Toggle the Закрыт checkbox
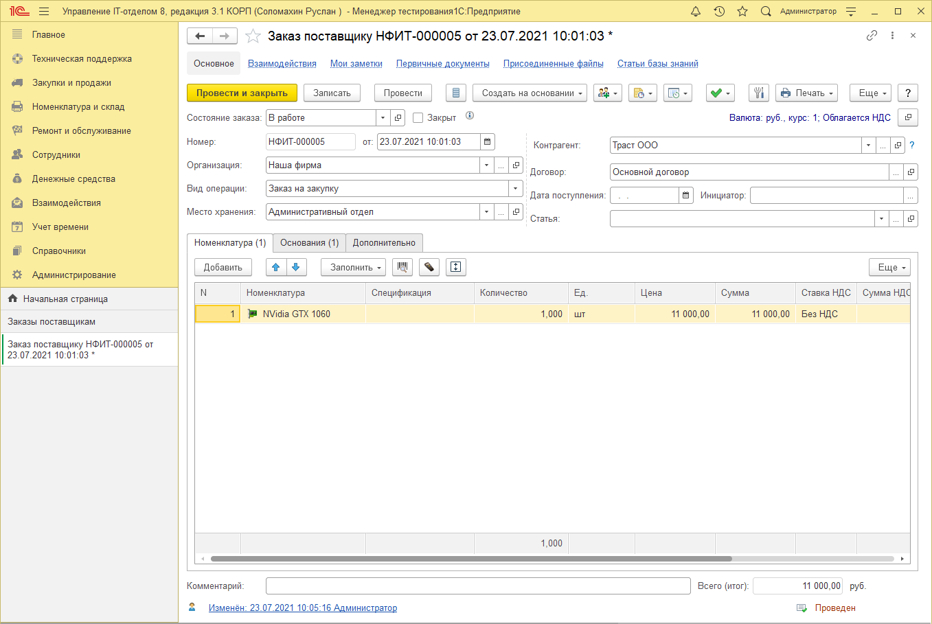 pyautogui.click(x=418, y=118)
